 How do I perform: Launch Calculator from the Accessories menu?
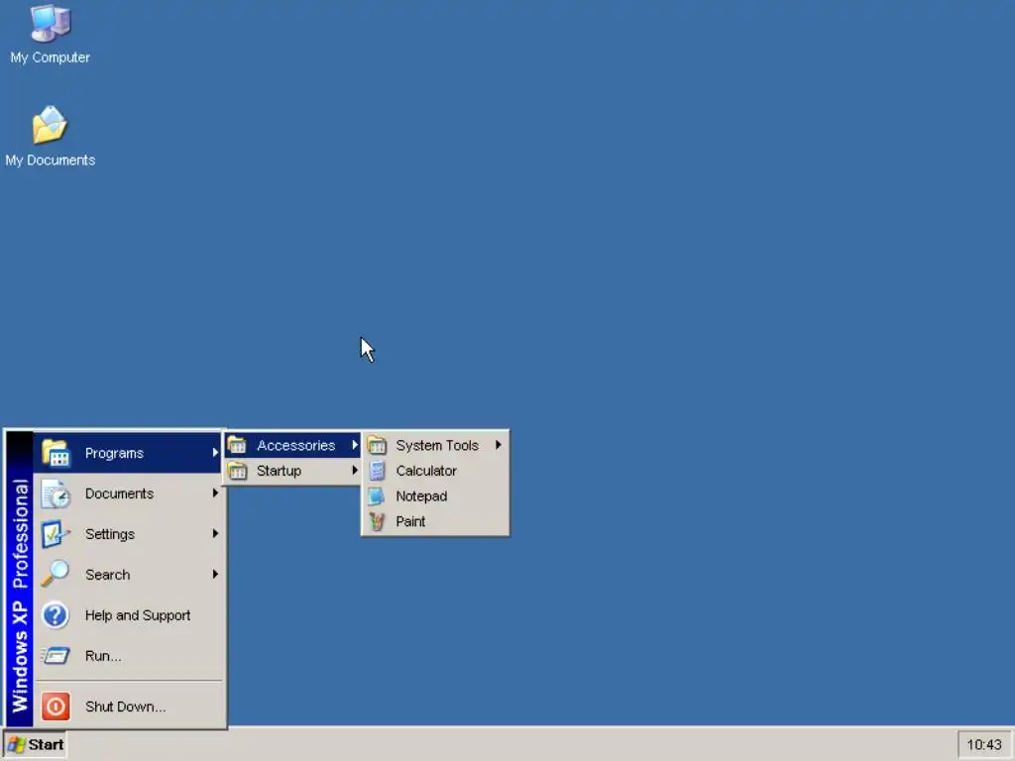click(435, 471)
